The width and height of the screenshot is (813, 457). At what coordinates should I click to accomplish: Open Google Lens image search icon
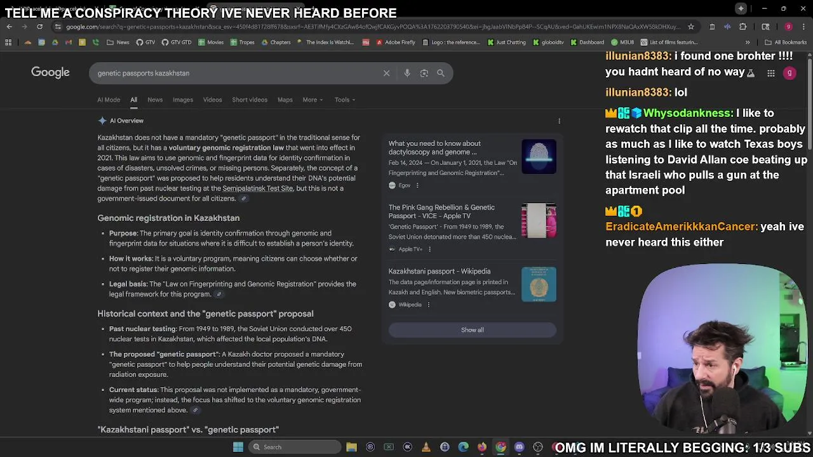424,73
